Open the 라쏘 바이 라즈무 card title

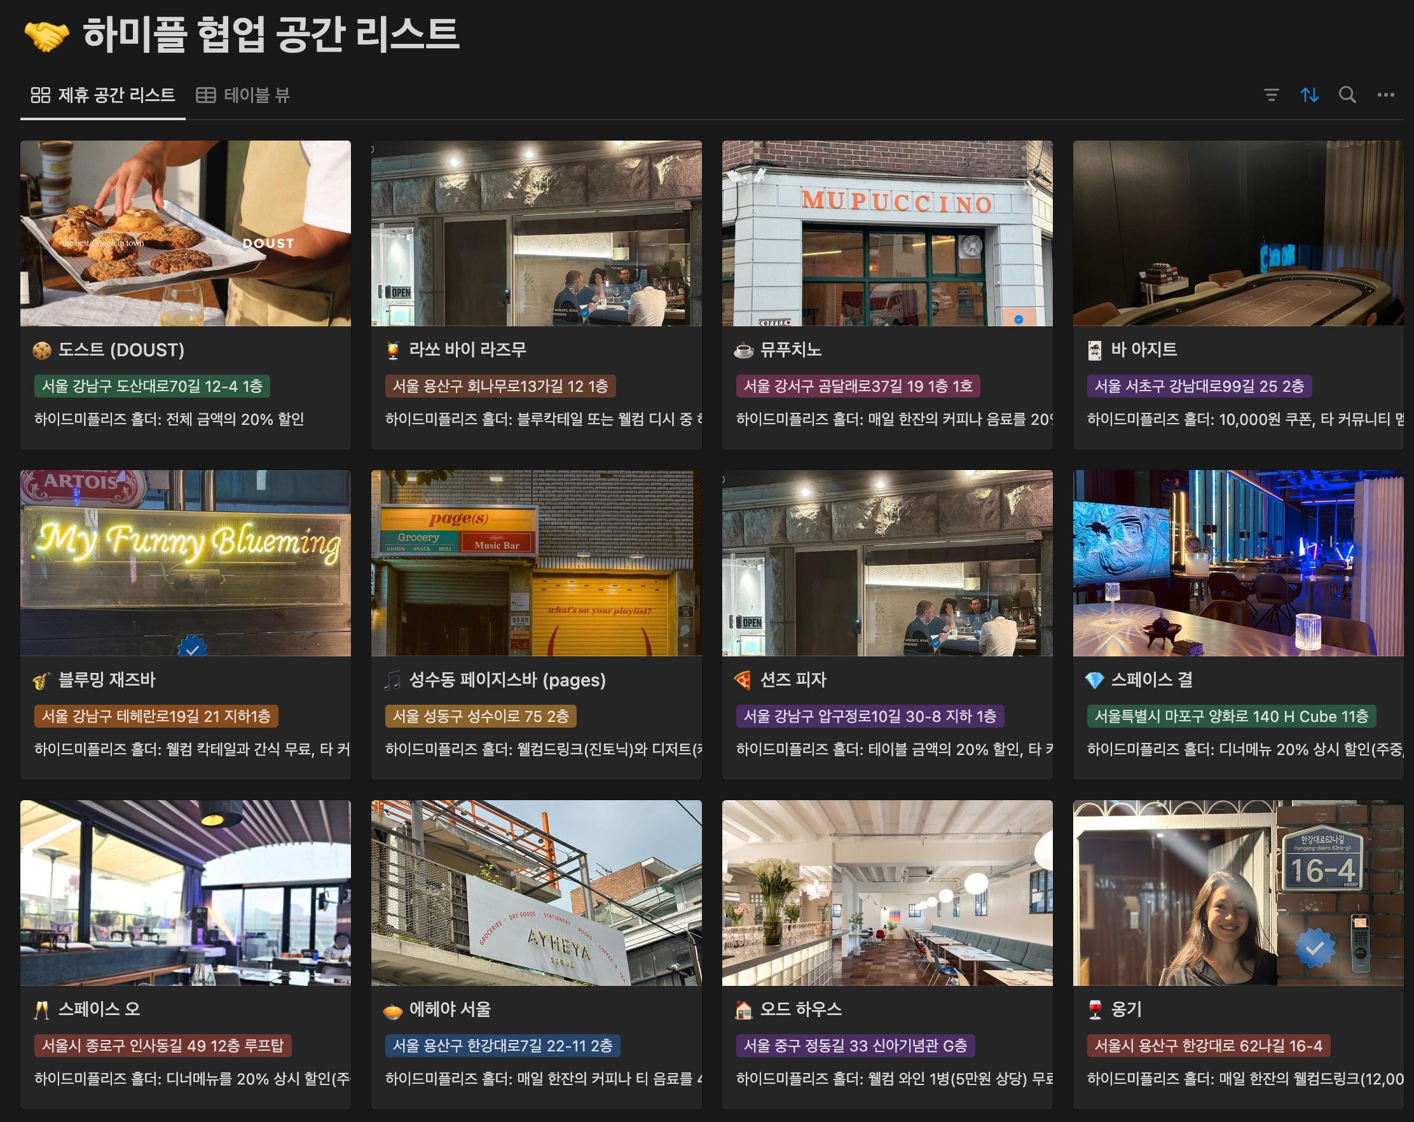pos(467,350)
